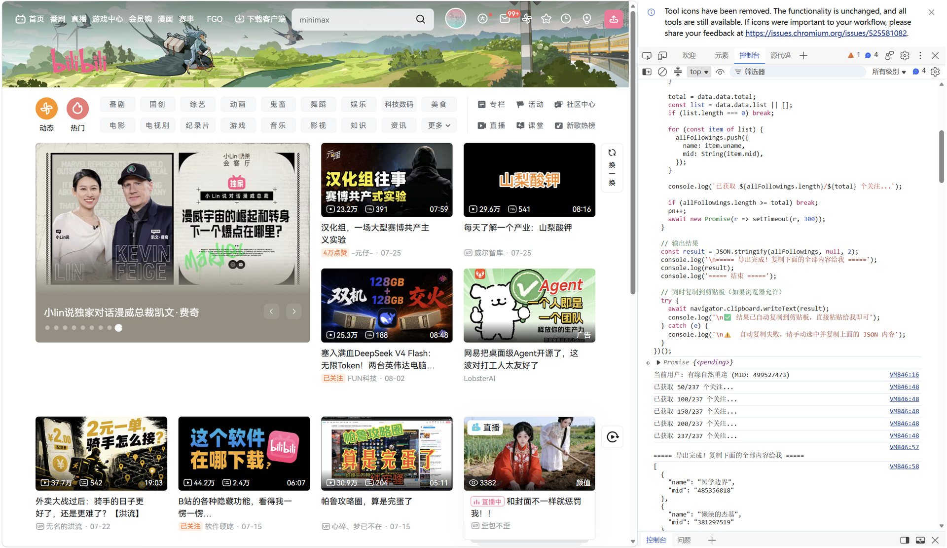Click the warning count triangle indicator
The height and width of the screenshot is (548, 947).
(854, 55)
